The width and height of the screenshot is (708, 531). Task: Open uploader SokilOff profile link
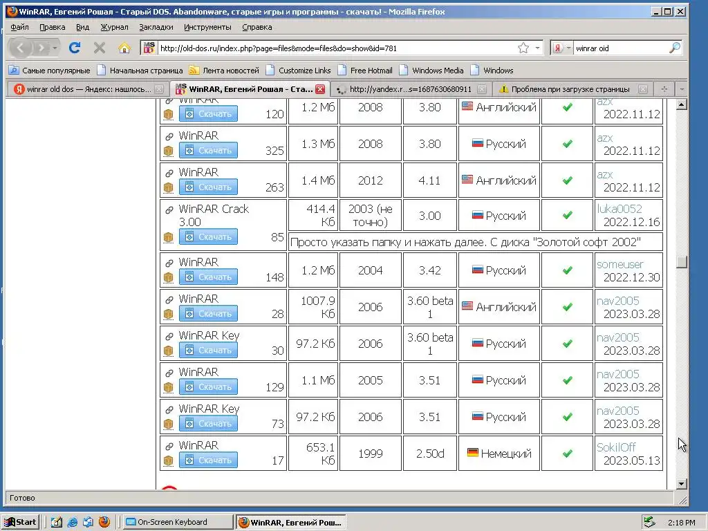tap(616, 447)
